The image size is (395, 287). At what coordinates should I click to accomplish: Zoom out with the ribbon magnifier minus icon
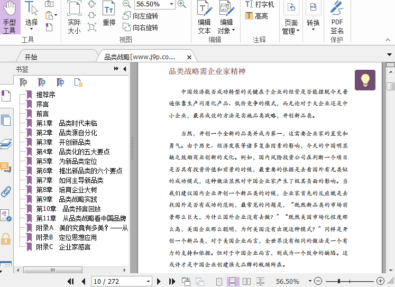[x=127, y=4]
